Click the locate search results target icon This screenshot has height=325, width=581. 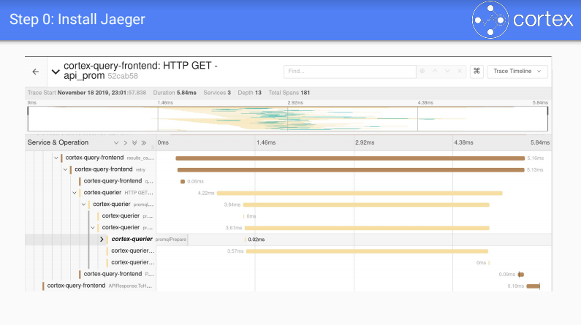point(422,71)
